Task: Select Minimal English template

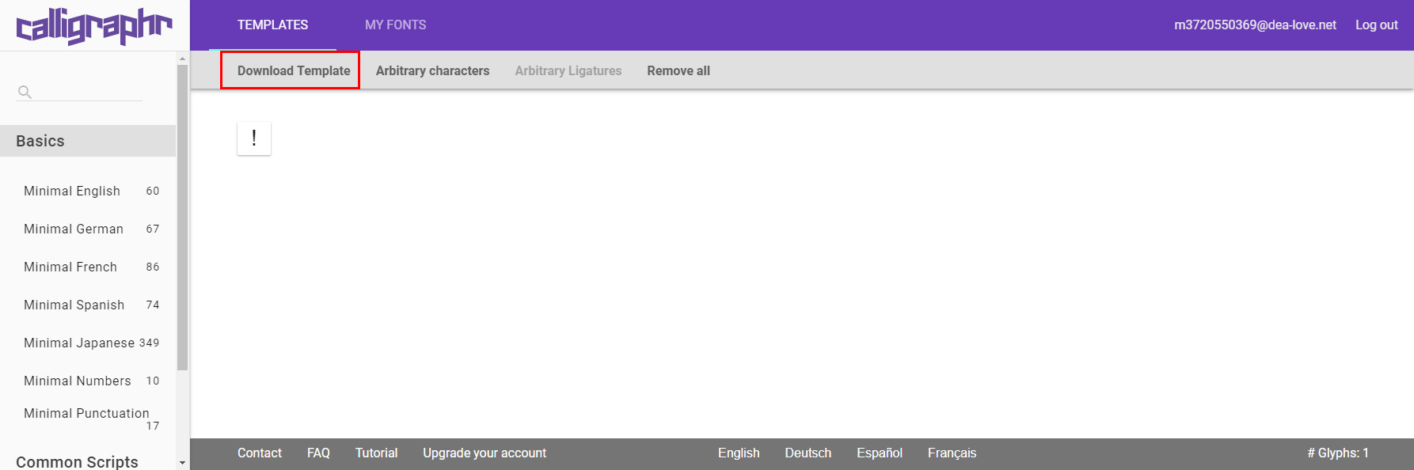Action: [x=72, y=191]
